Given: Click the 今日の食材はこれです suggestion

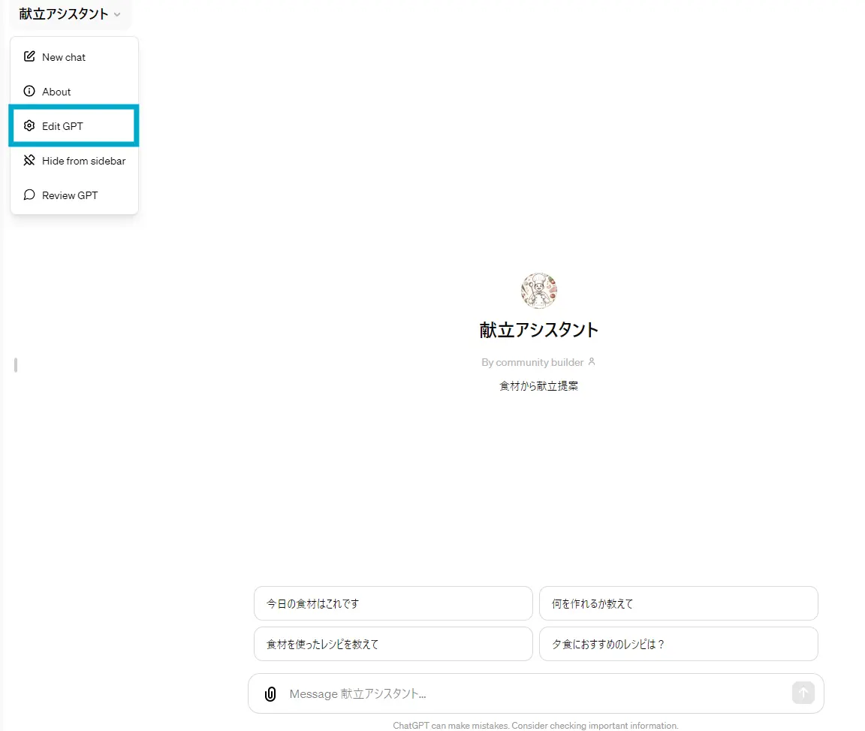Looking at the screenshot, I should (393, 603).
